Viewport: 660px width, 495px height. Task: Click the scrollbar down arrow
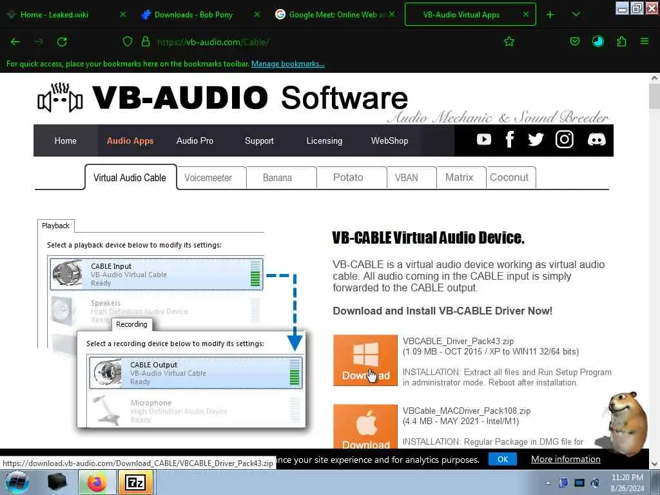click(655, 464)
